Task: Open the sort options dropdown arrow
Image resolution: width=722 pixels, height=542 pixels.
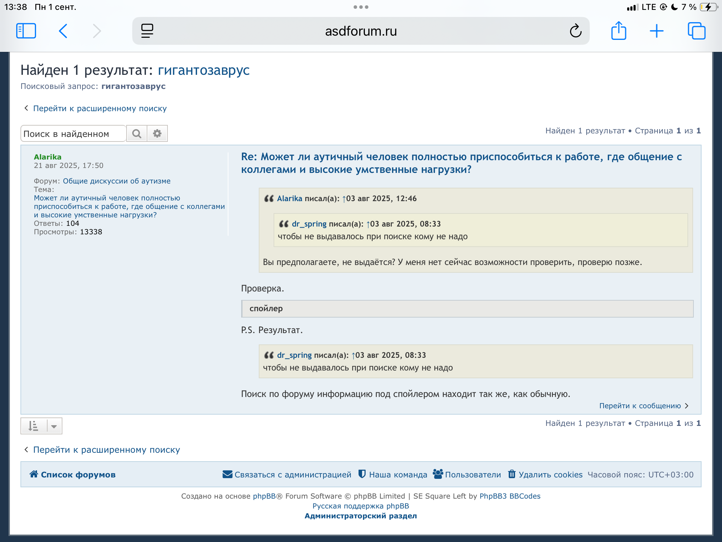Action: click(54, 426)
